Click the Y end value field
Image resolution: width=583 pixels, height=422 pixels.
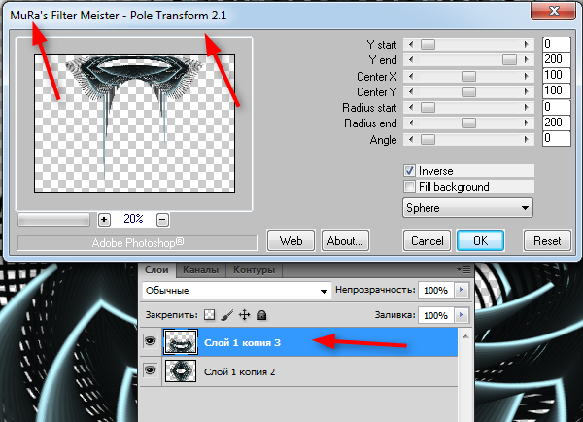click(556, 59)
